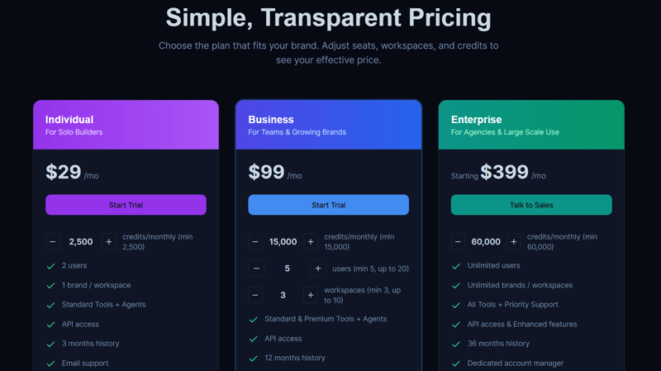Click the Business credits value 15,000
This screenshot has height=371, width=661.
(283, 242)
